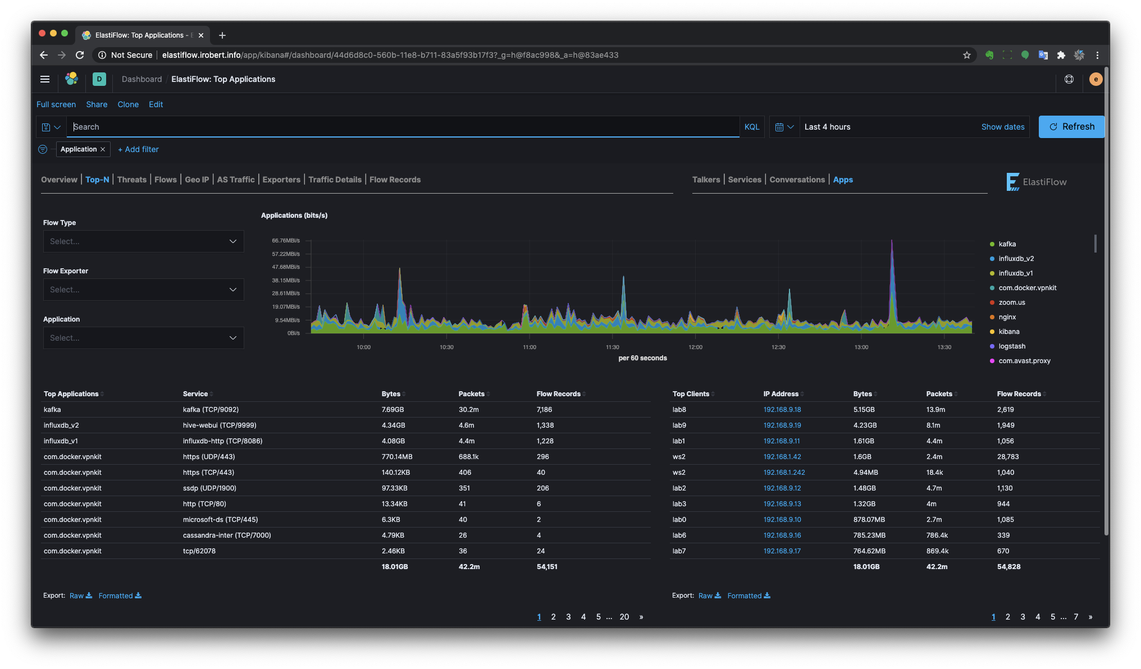Image resolution: width=1141 pixels, height=669 pixels.
Task: Sort Top Clients by Flow Records
Action: (1021, 394)
